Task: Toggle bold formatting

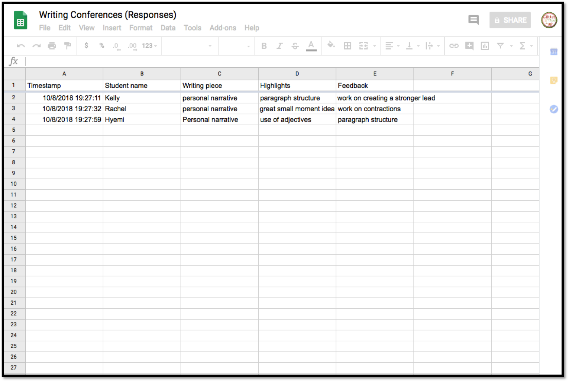Action: click(x=264, y=46)
